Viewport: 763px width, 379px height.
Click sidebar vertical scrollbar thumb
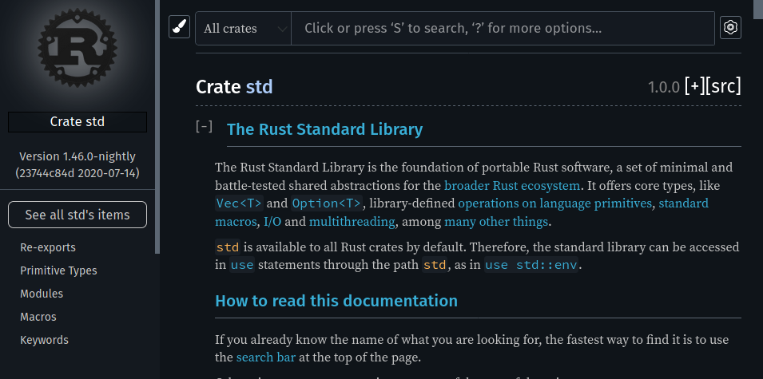pyautogui.click(x=157, y=126)
